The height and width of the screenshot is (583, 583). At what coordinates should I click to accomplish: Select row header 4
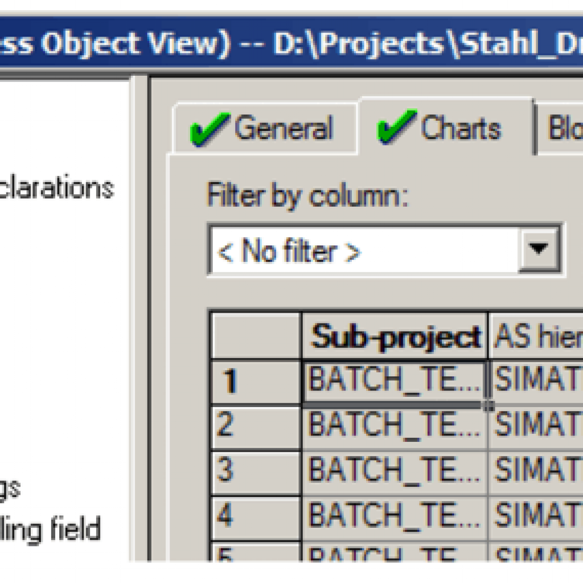pos(256,518)
